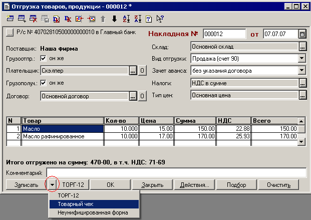This screenshot has width=311, height=220.
Task: Click the context help pointer icon
Action: pyautogui.click(x=160, y=19)
